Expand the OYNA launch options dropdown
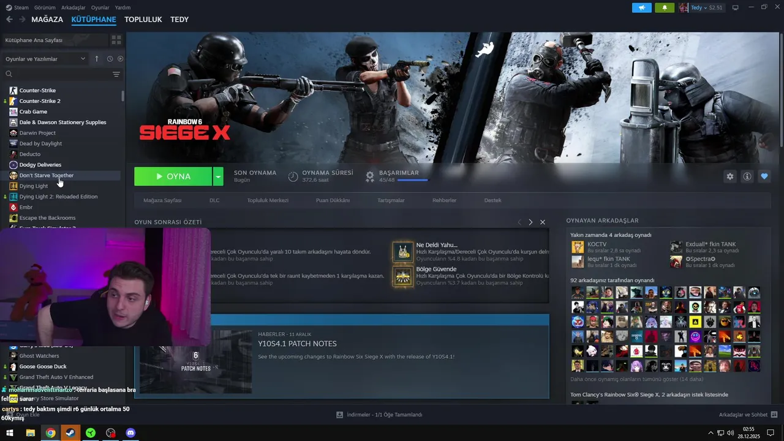 point(218,176)
